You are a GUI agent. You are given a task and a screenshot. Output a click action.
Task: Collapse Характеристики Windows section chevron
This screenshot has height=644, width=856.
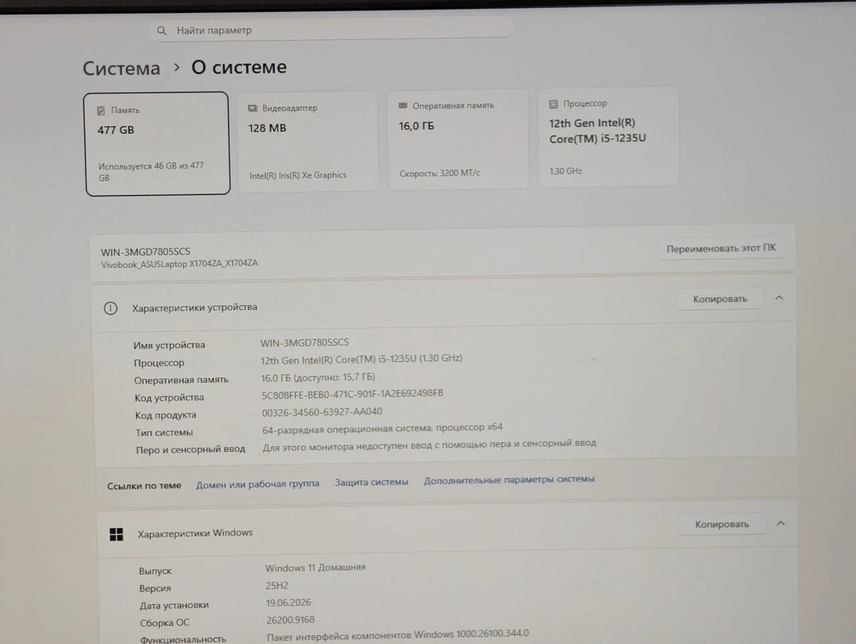pyautogui.click(x=780, y=524)
